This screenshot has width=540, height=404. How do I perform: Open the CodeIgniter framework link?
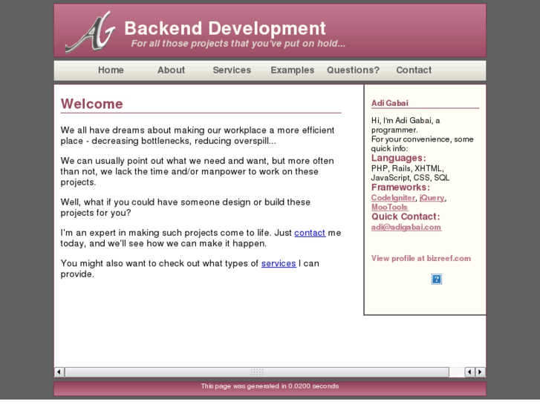pos(393,198)
